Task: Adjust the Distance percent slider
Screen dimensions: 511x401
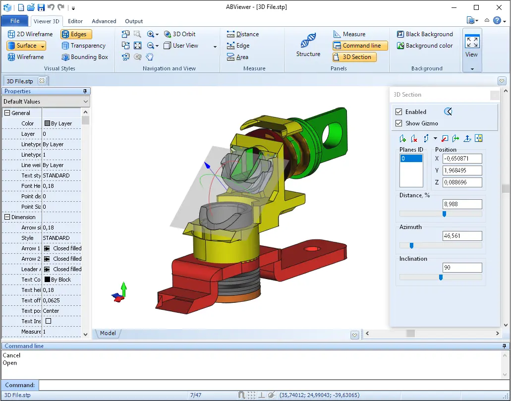Action: pos(444,214)
